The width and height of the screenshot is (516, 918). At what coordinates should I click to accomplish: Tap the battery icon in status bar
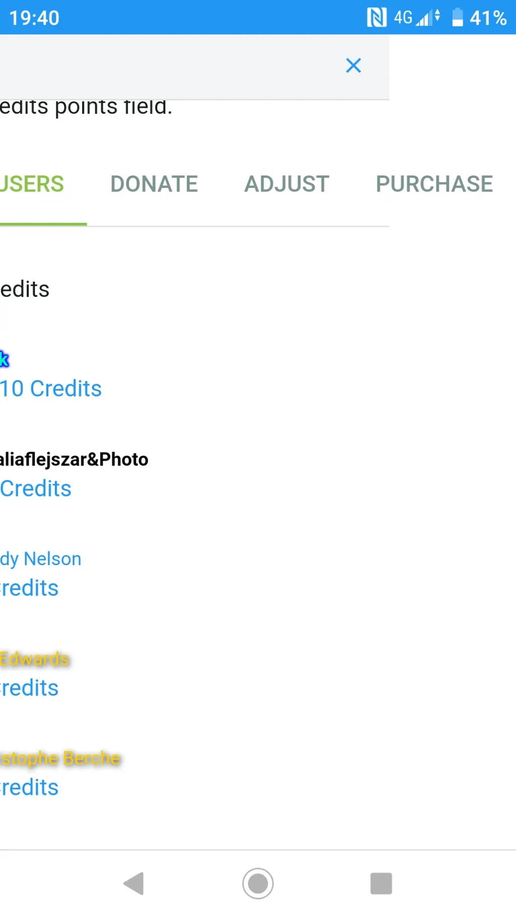pos(458,18)
